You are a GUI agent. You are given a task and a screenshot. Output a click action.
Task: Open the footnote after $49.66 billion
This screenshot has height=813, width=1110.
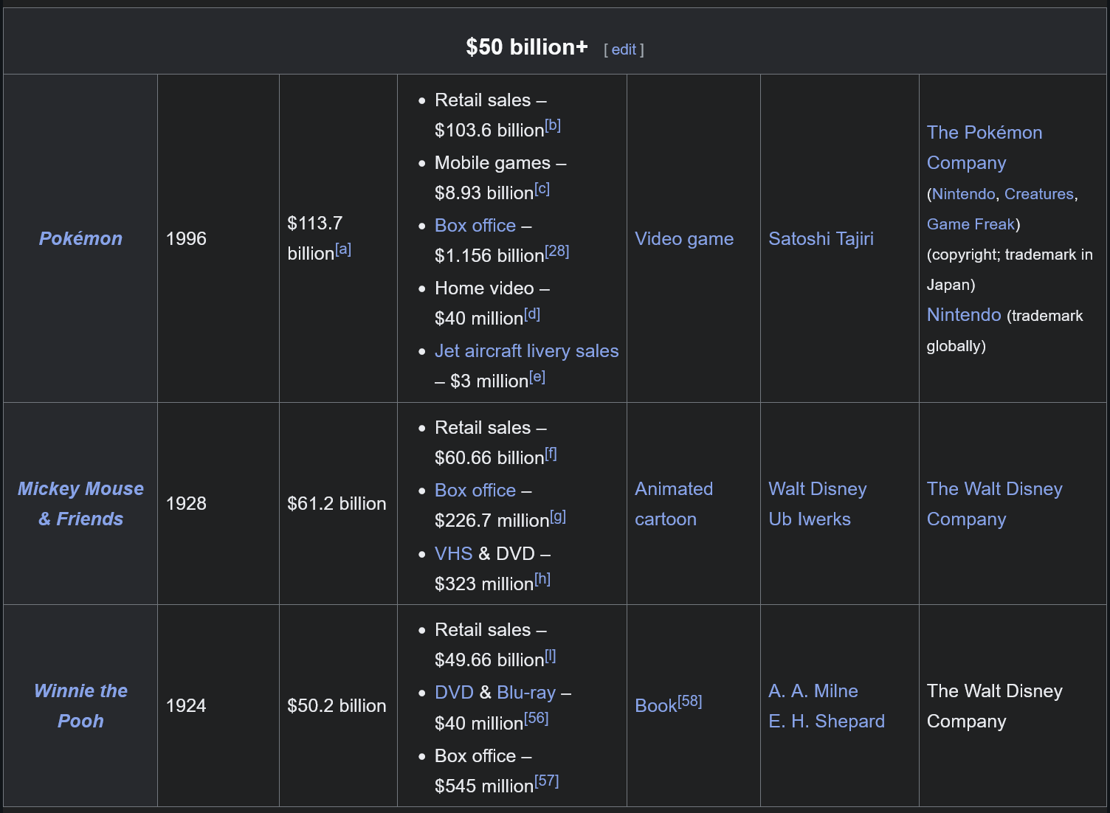coord(551,656)
